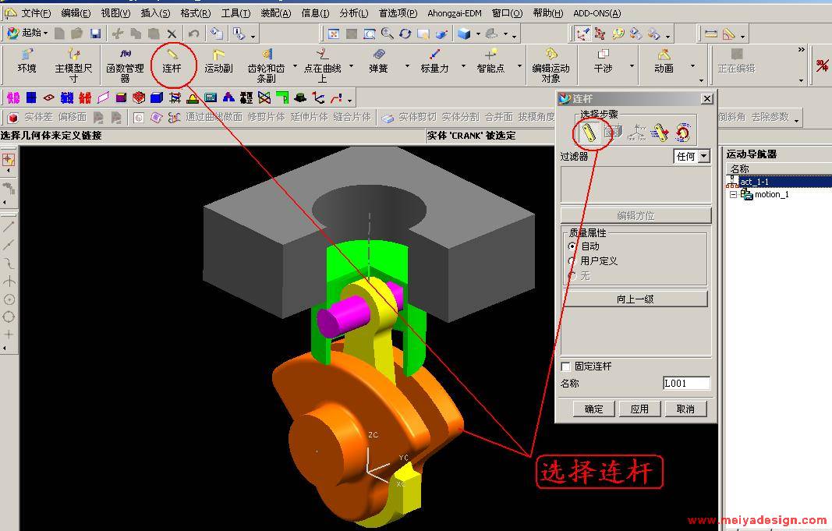Image resolution: width=832 pixels, height=531 pixels.
Task: Choose the 智能点 smart point tool
Action: 490,62
